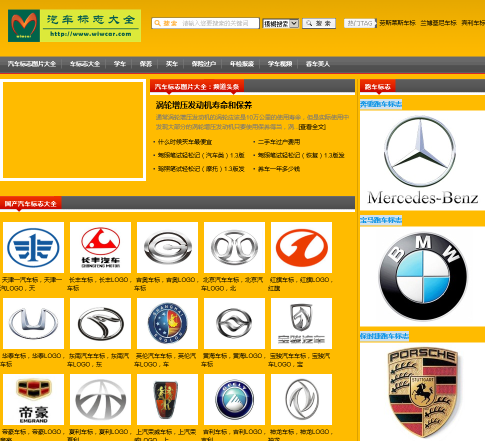Open the 学车 nav item
The width and height of the screenshot is (485, 441).
[x=119, y=64]
